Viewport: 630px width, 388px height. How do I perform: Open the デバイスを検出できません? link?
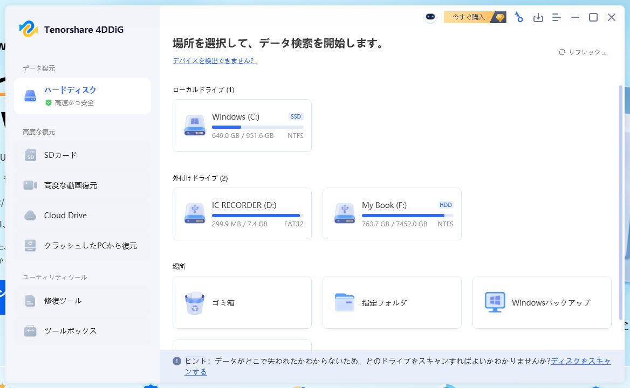click(x=214, y=61)
